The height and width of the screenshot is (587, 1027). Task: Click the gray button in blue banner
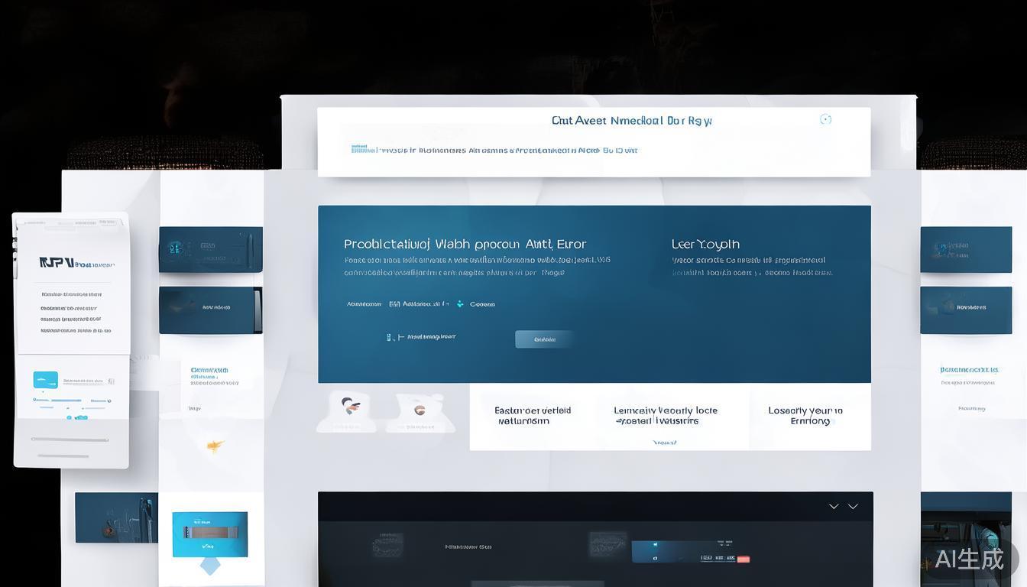pyautogui.click(x=543, y=339)
